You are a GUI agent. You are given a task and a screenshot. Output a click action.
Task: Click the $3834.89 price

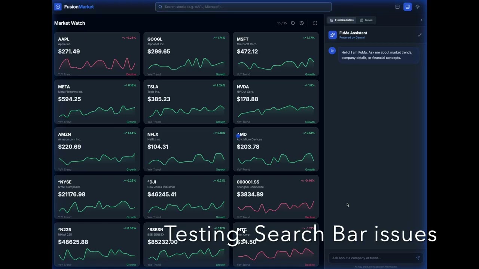(x=250, y=194)
